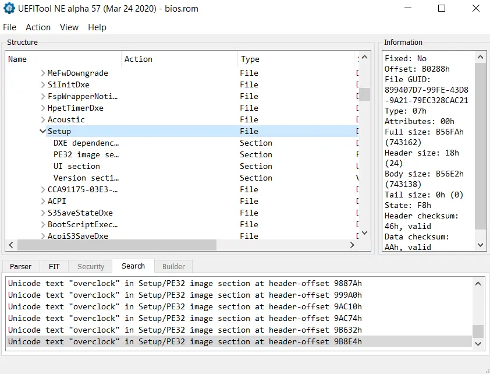Viewport: 490px width, 374px height.
Task: Select search result at offset 9B632h
Action: [239, 330]
